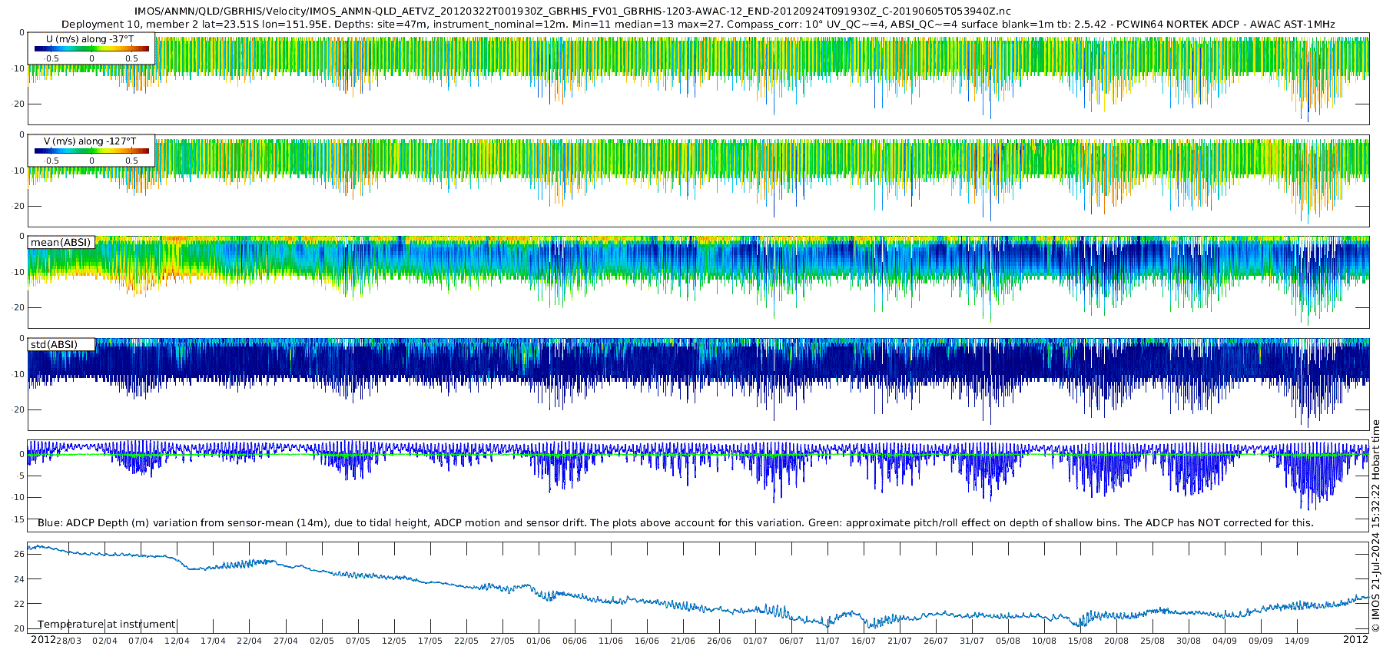
Task: Click the U velocity colorbar
Action: tap(91, 49)
